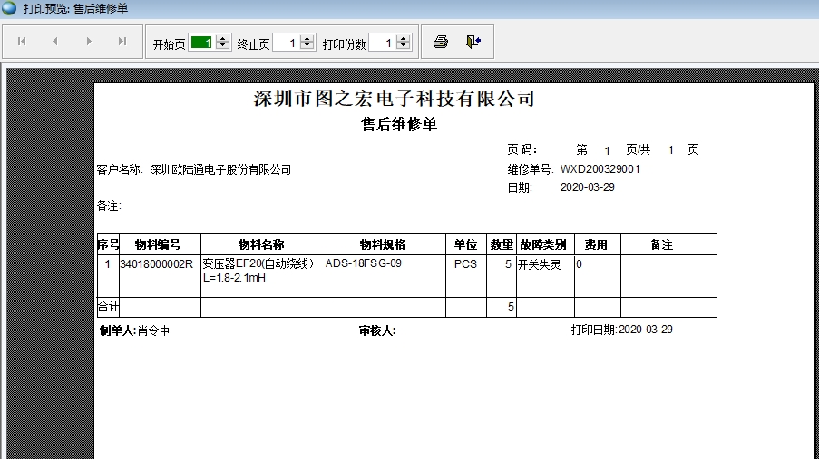This screenshot has width=819, height=459.
Task: Increase the 开始页 start page value
Action: point(222,39)
